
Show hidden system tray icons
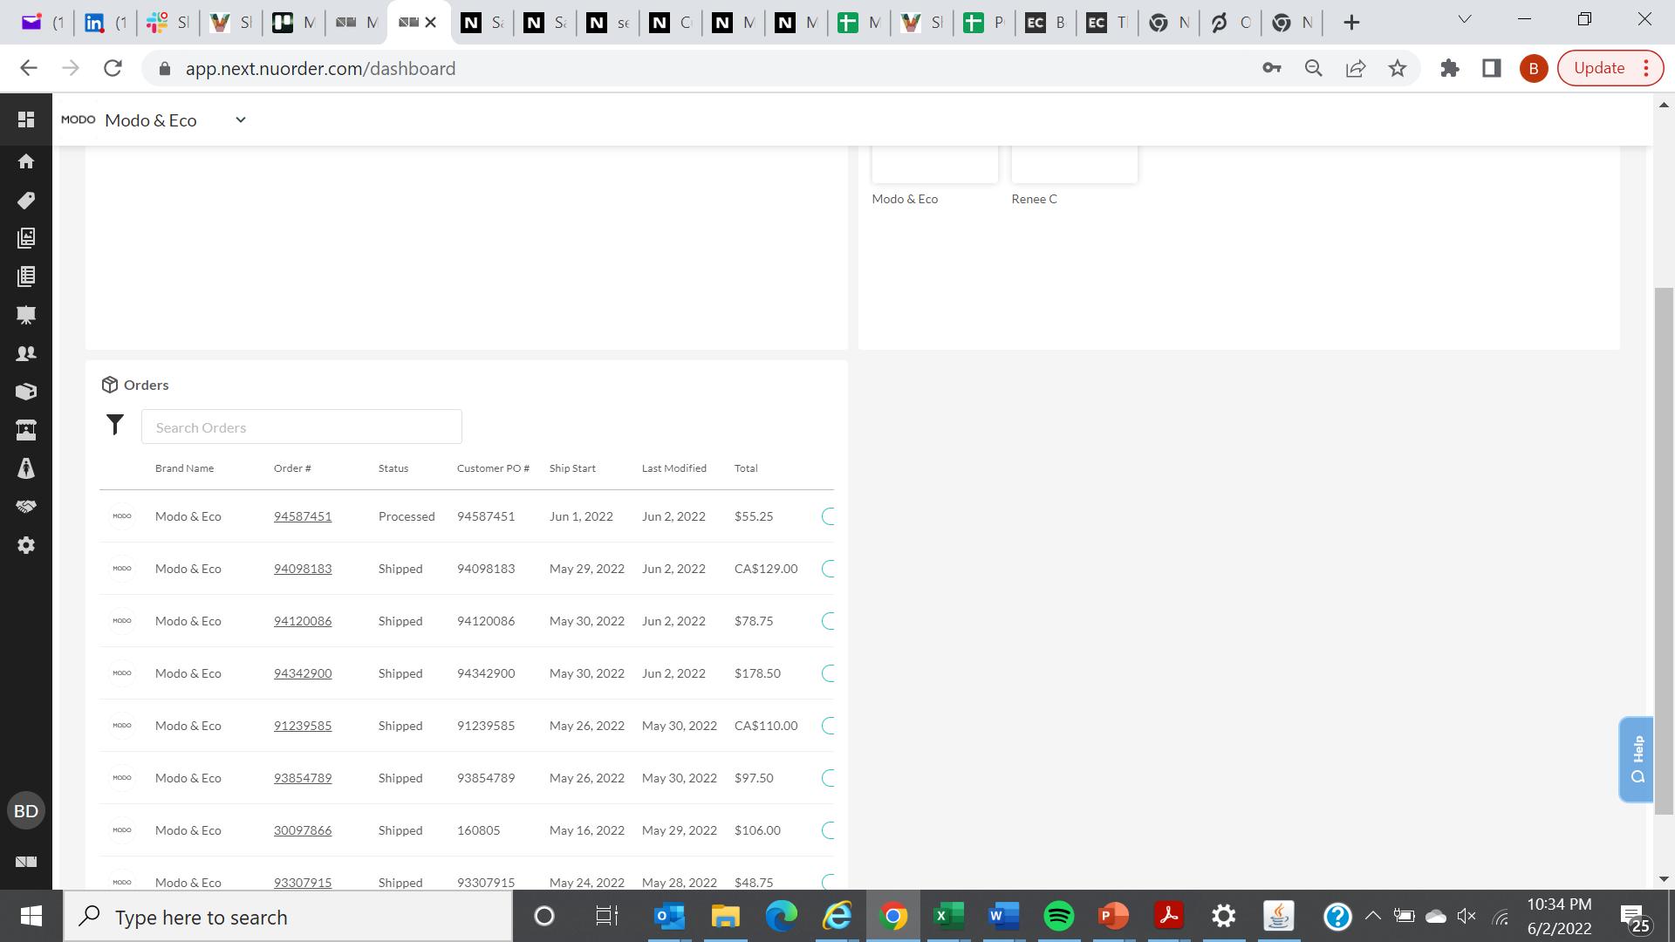(1372, 916)
